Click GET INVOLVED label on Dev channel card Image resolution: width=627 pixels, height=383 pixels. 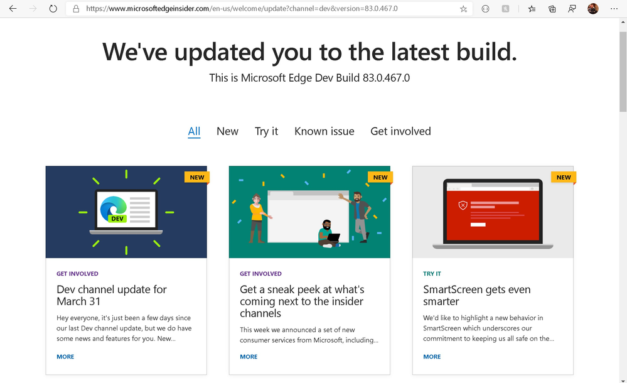click(77, 274)
